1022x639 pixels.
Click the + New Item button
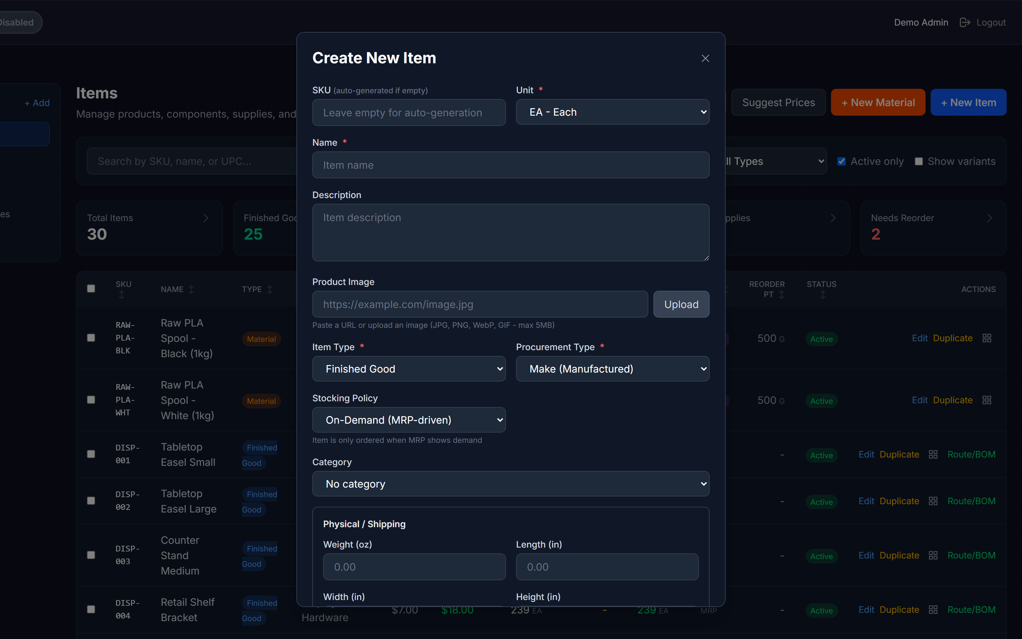pyautogui.click(x=968, y=102)
